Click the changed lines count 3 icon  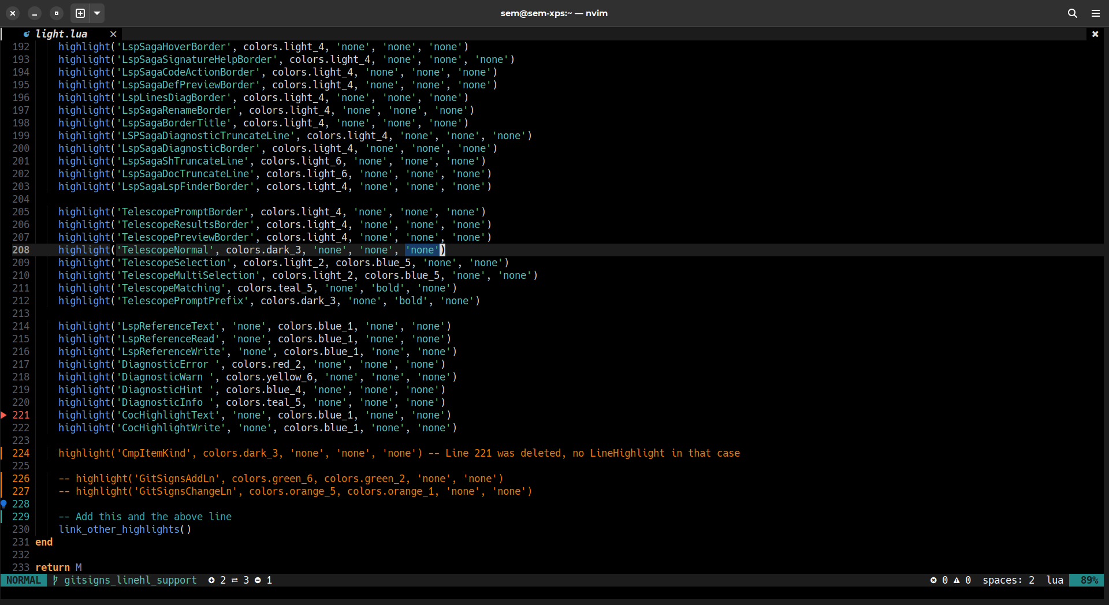(x=235, y=580)
